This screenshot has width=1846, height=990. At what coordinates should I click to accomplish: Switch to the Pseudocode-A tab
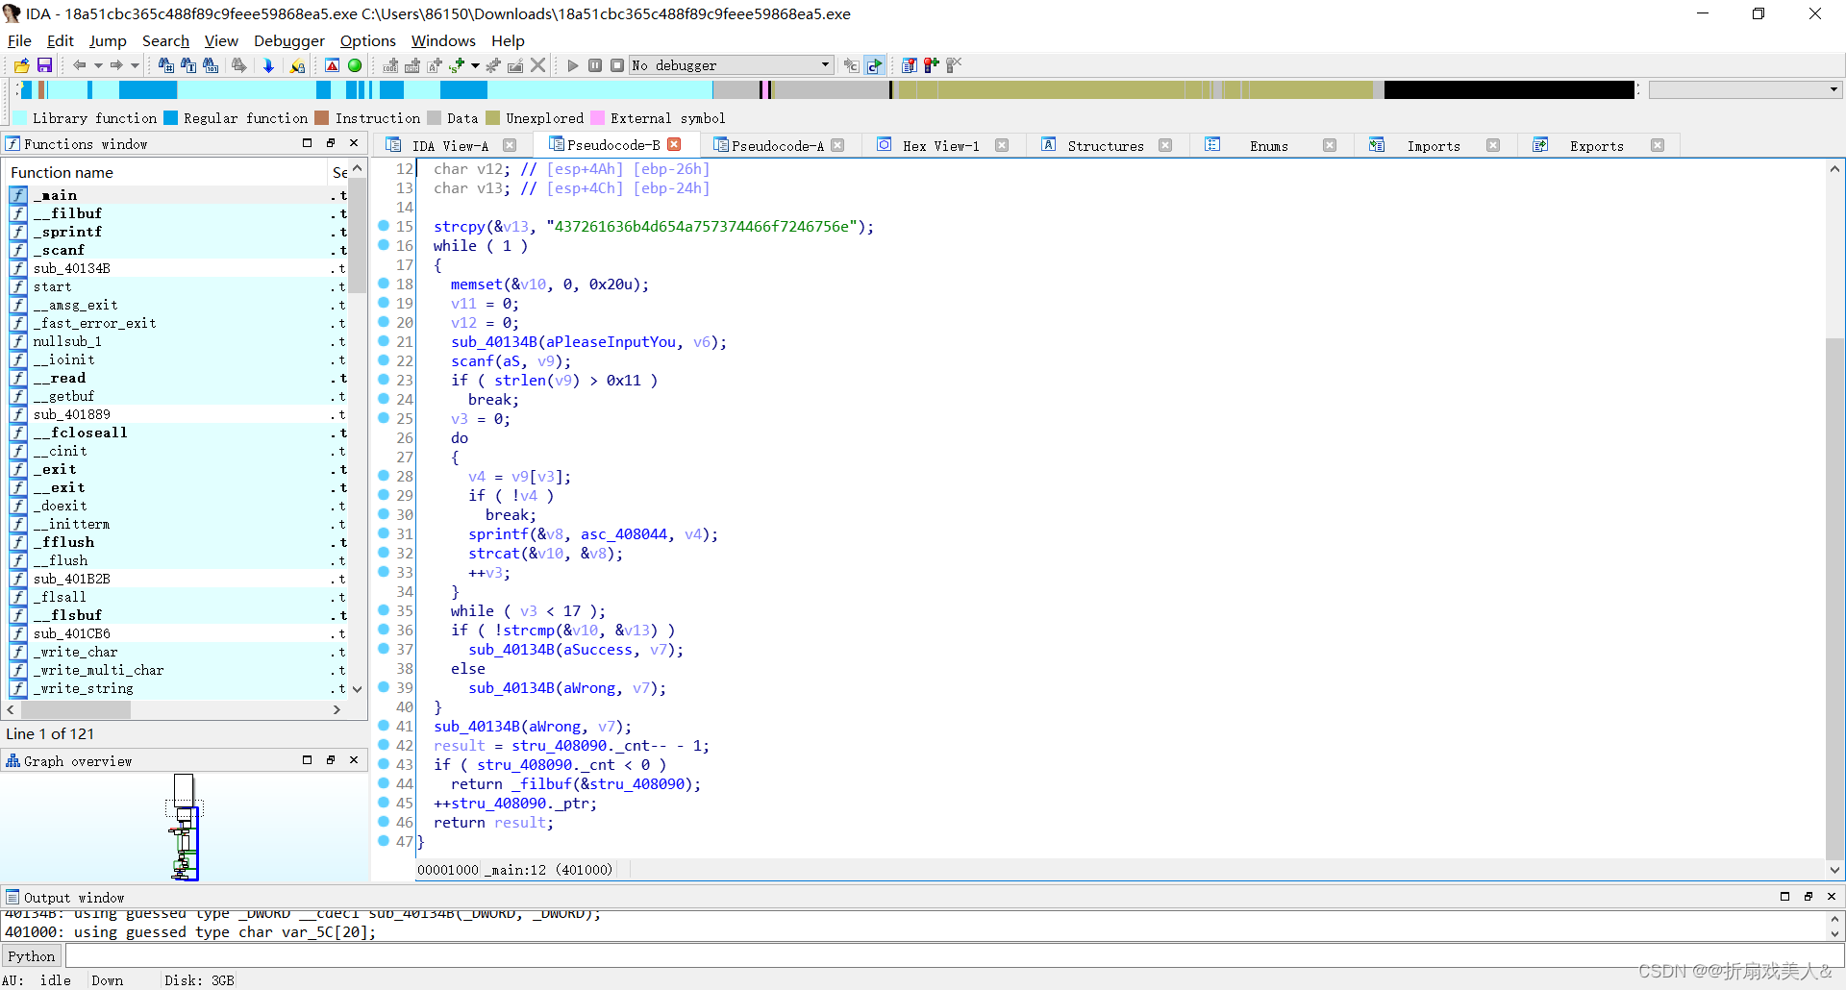click(x=777, y=146)
